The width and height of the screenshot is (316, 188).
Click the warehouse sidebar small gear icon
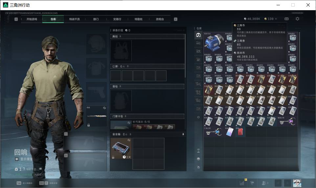click(x=198, y=117)
